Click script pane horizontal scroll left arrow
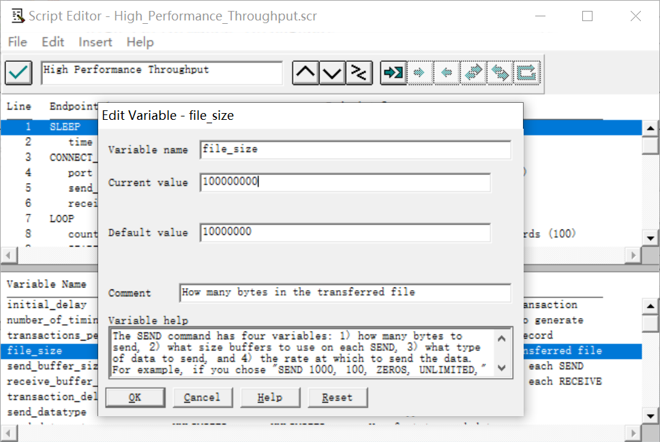The width and height of the screenshot is (660, 442). click(x=9, y=255)
